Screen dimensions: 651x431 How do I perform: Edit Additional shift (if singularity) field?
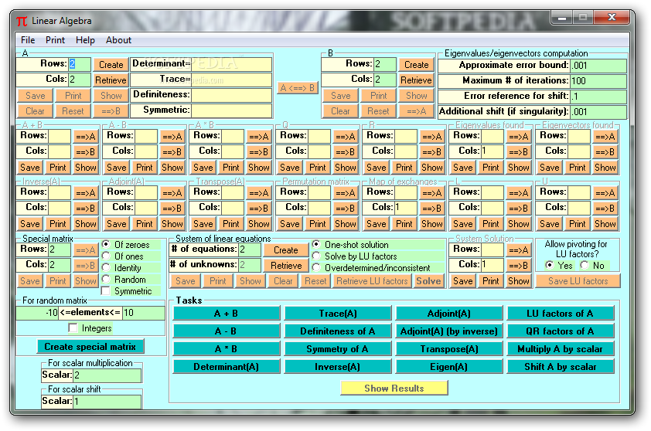coord(598,111)
